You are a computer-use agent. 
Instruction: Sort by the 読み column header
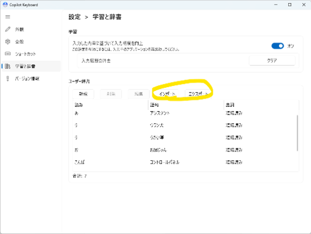[79, 105]
